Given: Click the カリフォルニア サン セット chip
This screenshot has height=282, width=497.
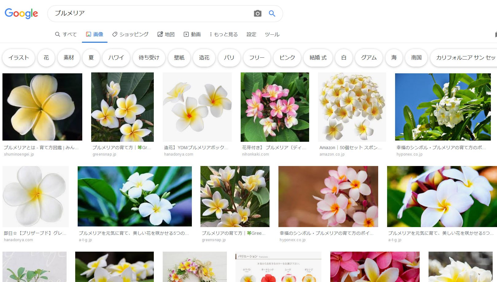Looking at the screenshot, I should tap(464, 58).
